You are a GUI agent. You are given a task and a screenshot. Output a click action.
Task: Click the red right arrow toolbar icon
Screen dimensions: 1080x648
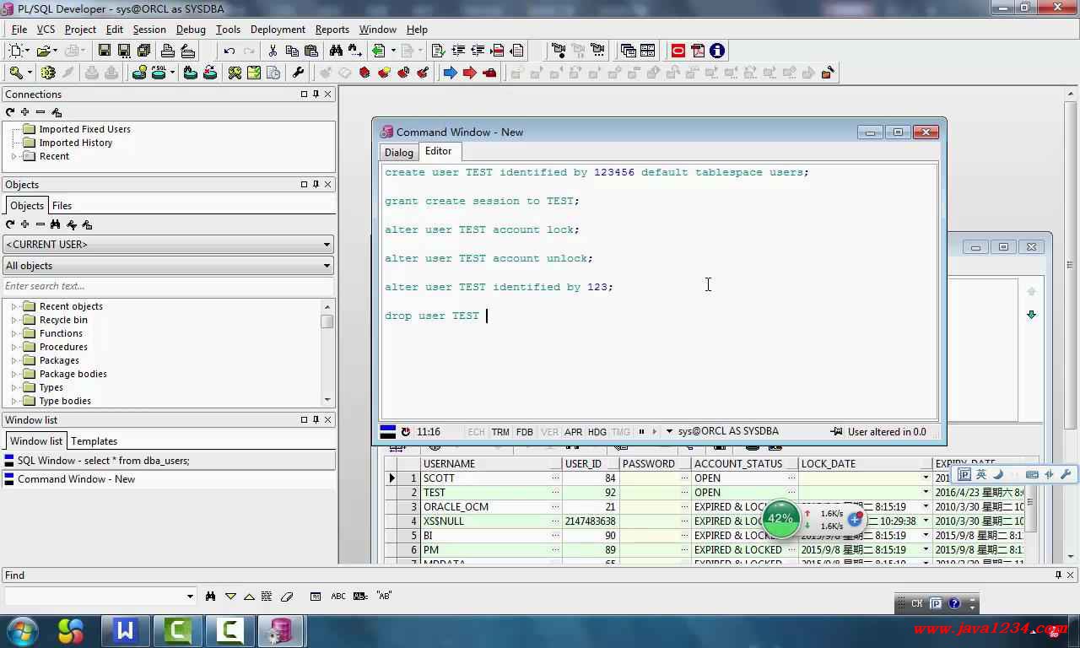[x=470, y=73]
